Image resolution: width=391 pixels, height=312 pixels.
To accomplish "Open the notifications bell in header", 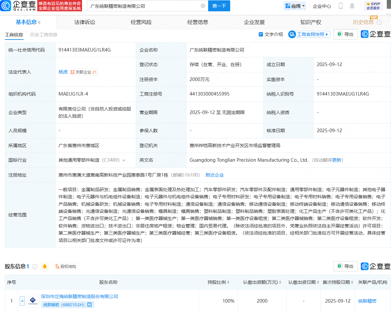I will pyautogui.click(x=352, y=6).
